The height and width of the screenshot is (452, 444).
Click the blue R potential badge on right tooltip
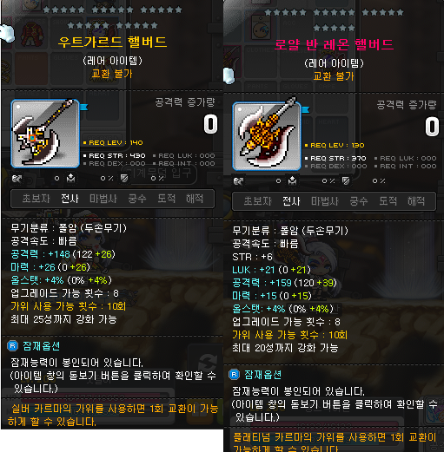pos(234,375)
